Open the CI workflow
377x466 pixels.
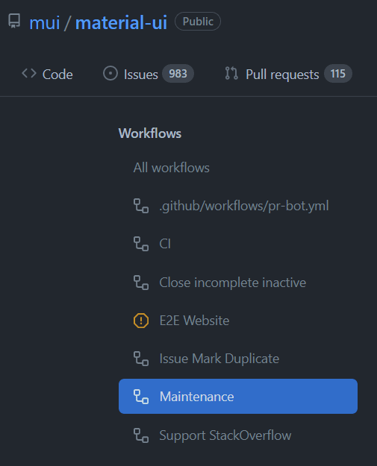238,244
